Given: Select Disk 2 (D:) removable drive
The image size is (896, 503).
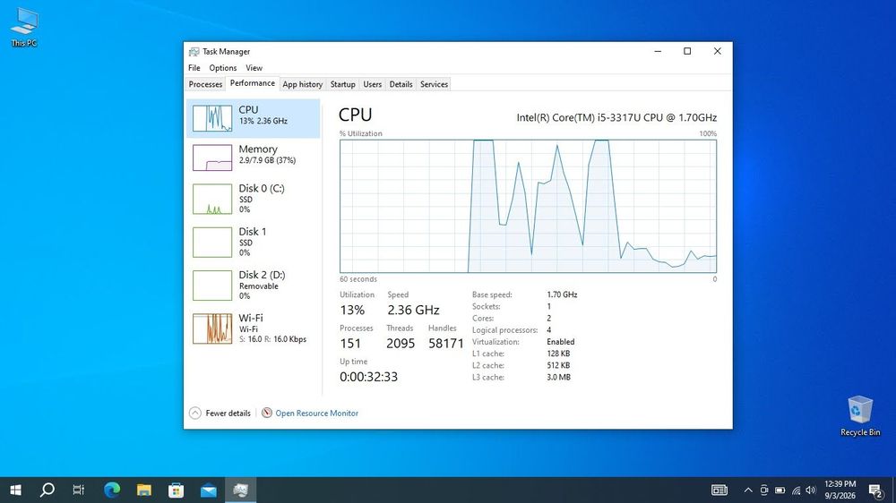Looking at the screenshot, I should coord(254,285).
